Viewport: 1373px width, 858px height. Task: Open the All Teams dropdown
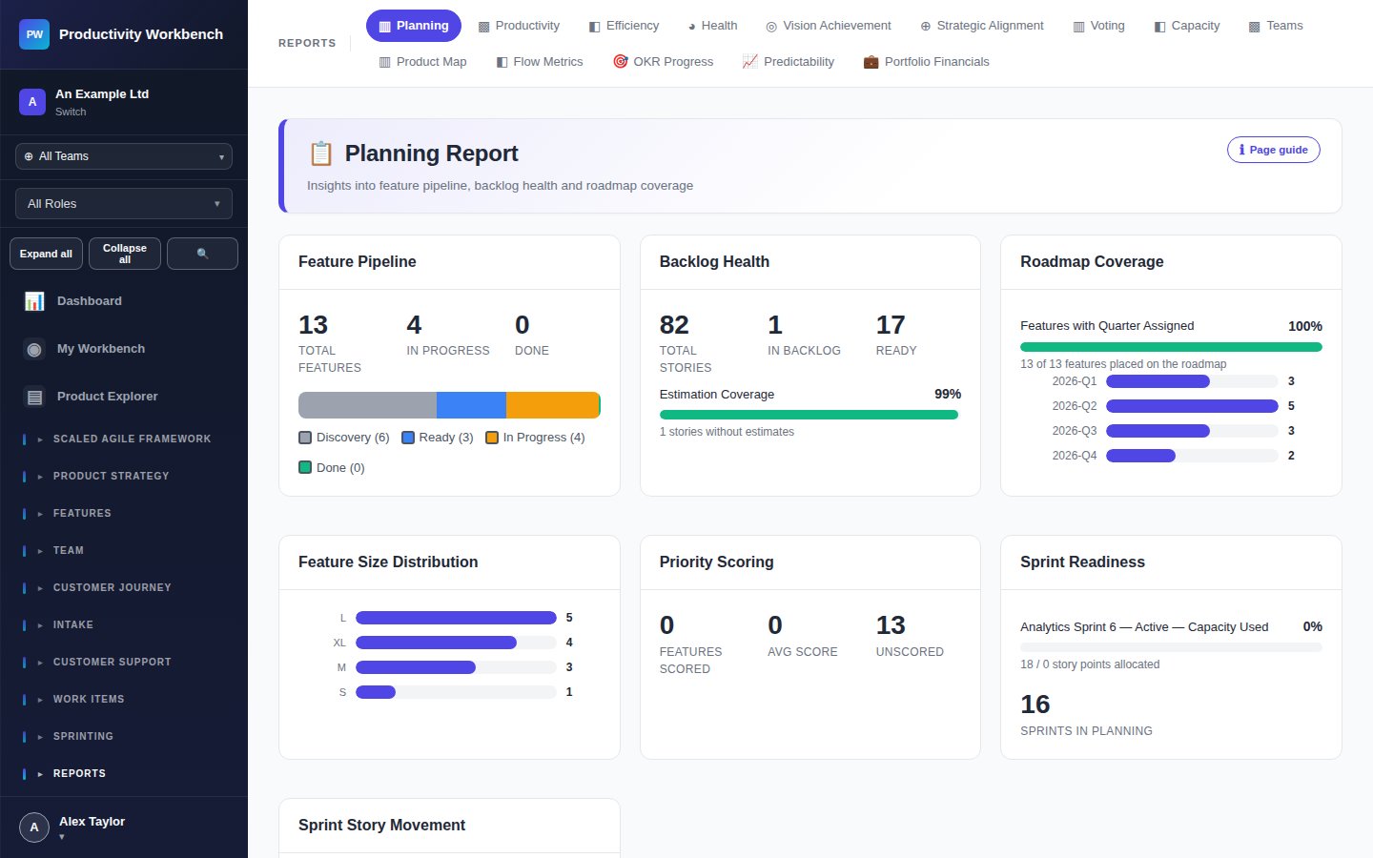[x=124, y=156]
